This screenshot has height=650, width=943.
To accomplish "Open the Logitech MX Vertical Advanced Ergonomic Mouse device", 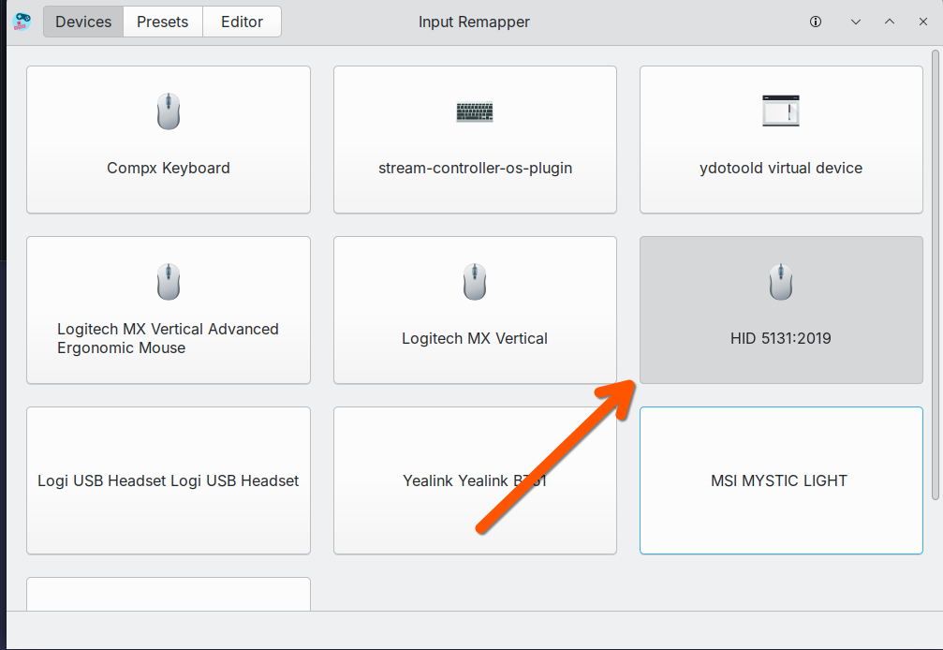I will tap(169, 310).
